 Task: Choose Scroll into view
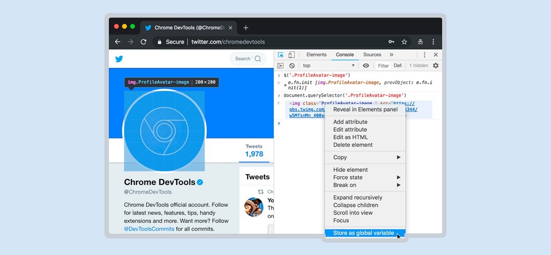pyautogui.click(x=365, y=213)
